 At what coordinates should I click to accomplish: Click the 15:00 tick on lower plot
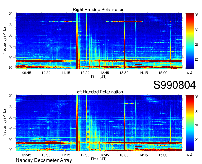[163, 155]
